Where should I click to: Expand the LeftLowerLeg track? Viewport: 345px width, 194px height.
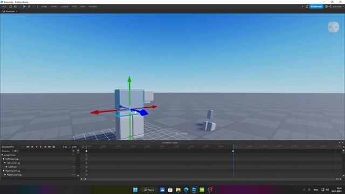[5, 163]
